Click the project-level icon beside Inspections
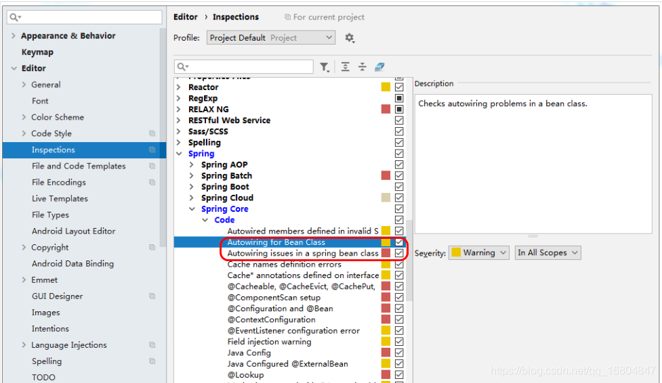 (x=152, y=150)
